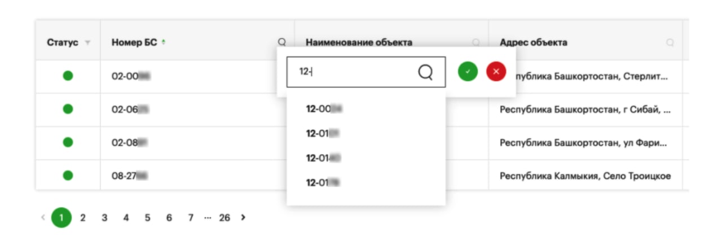This screenshot has height=237, width=722.
Task: Click green status dot in first row
Action: click(x=68, y=76)
